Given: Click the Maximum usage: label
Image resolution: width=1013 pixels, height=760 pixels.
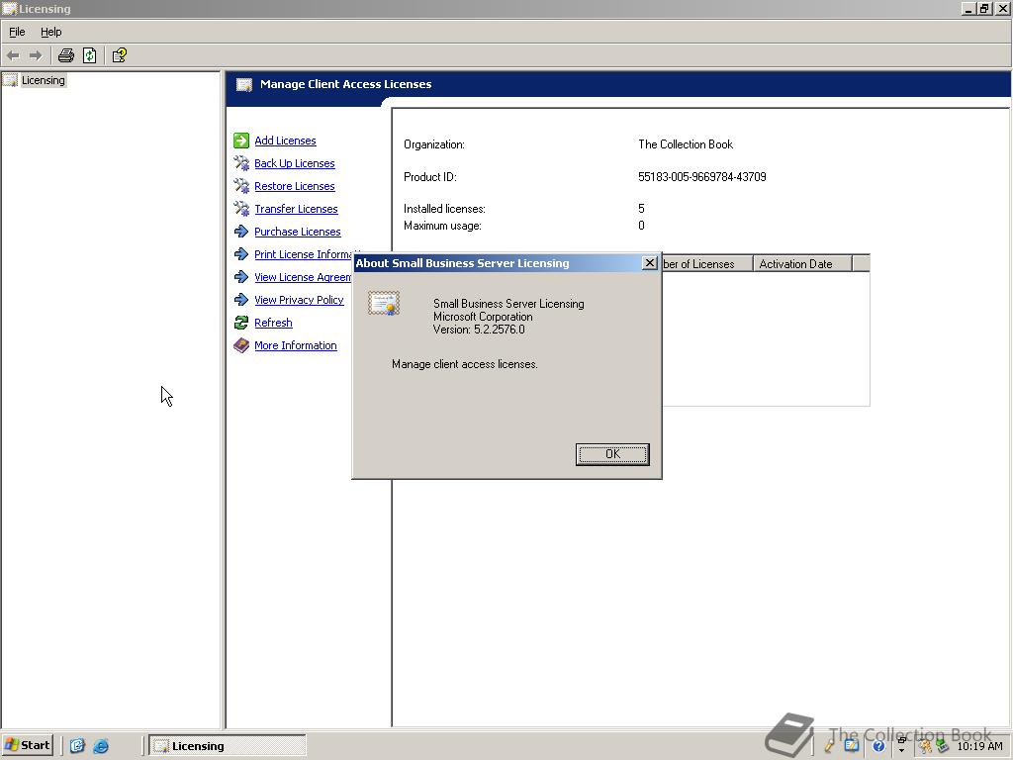Looking at the screenshot, I should tap(442, 226).
